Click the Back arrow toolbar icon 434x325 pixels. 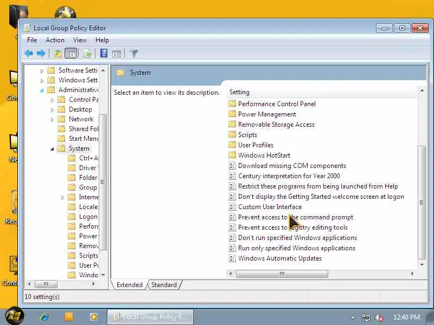click(29, 53)
